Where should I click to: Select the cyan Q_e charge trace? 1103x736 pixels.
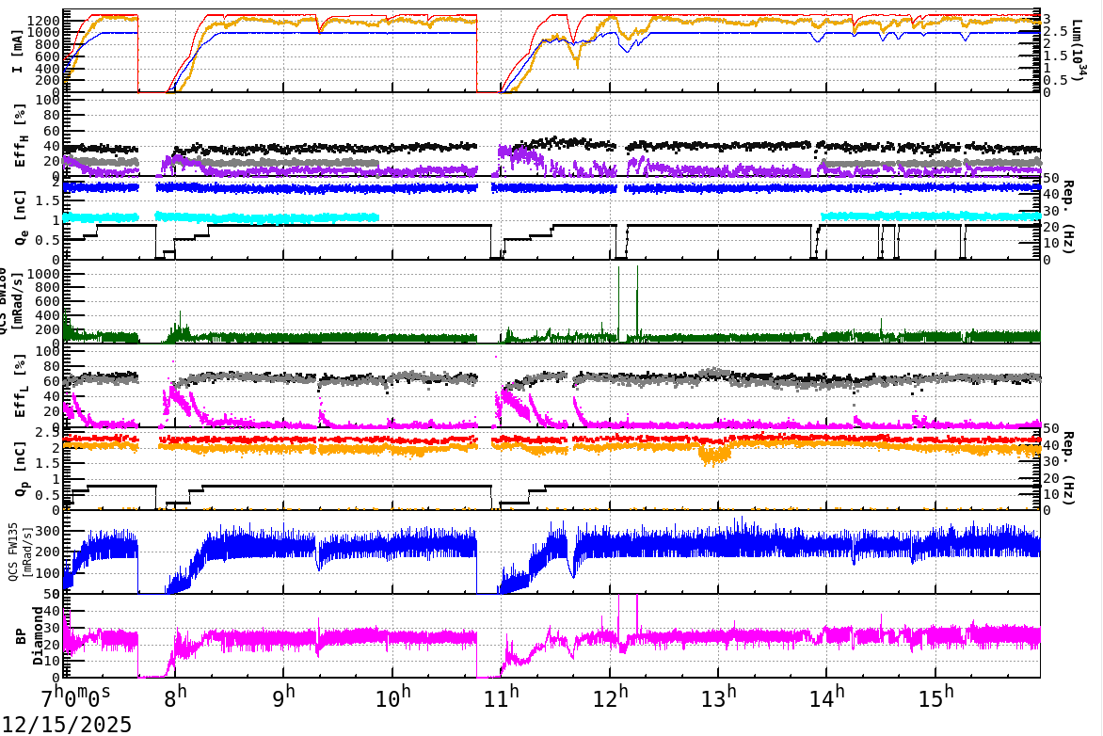282,216
